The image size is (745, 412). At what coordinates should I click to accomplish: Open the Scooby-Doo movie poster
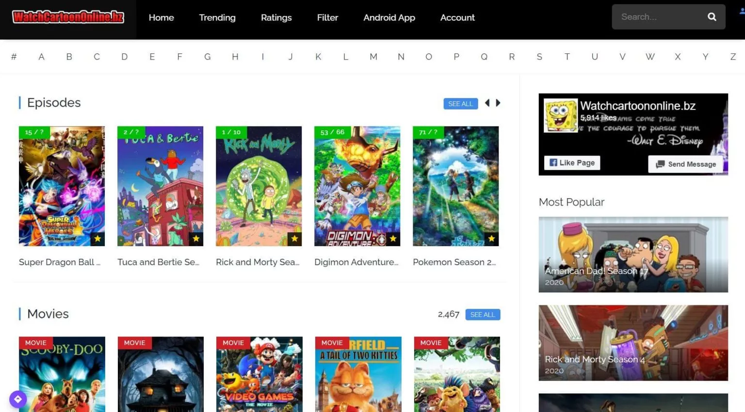coord(62,374)
